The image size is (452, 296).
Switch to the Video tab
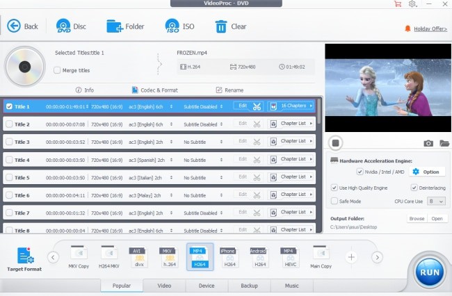click(x=164, y=286)
